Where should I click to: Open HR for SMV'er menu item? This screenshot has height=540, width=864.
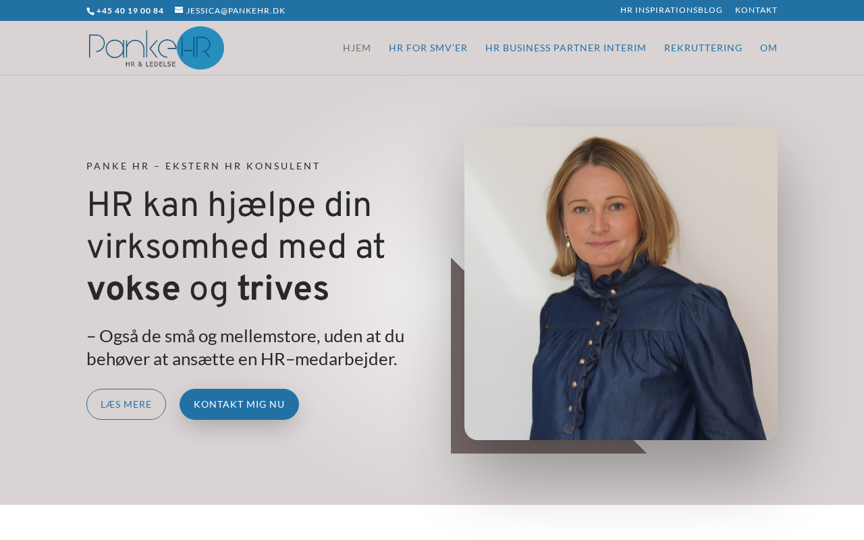click(x=428, y=48)
